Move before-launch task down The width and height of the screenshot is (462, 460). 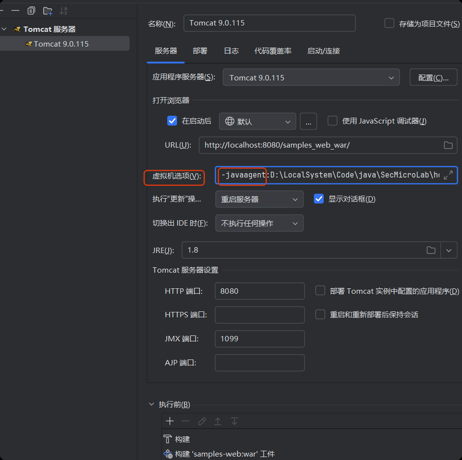tap(234, 421)
